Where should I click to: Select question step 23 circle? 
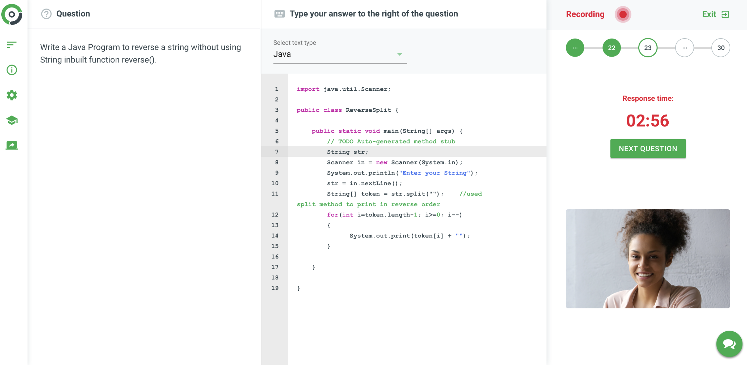647,48
